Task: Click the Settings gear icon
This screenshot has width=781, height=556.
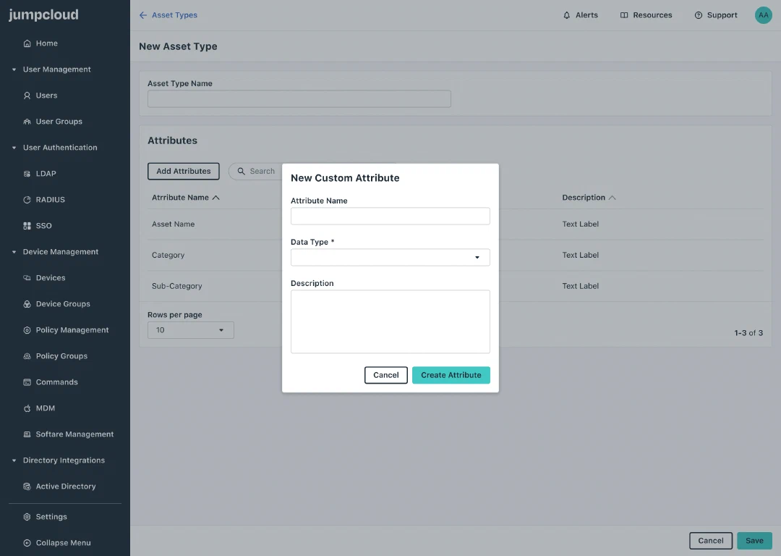Action: point(27,517)
